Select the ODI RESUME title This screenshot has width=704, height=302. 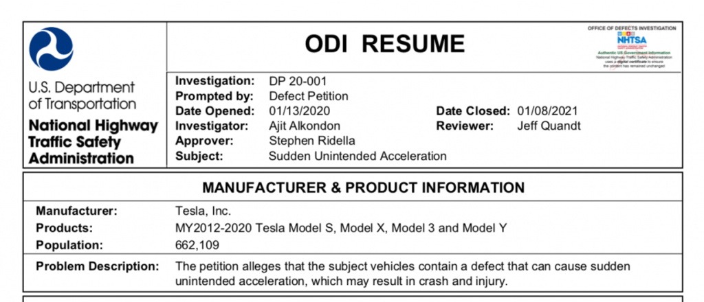coord(385,44)
